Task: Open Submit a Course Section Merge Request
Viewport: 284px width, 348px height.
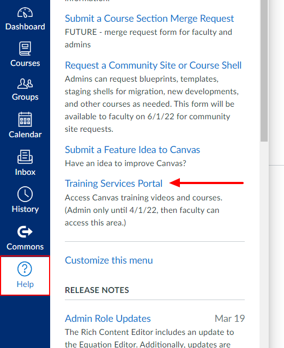Action: click(x=149, y=19)
